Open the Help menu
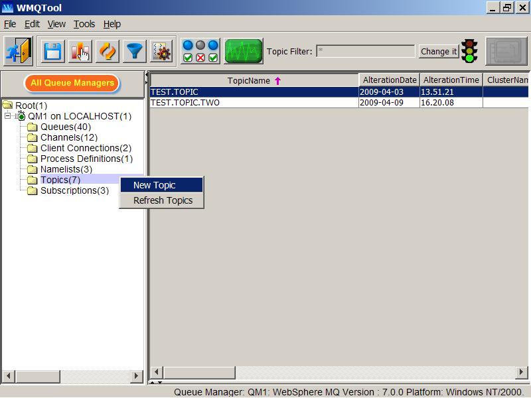This screenshot has width=531, height=398. (x=112, y=24)
